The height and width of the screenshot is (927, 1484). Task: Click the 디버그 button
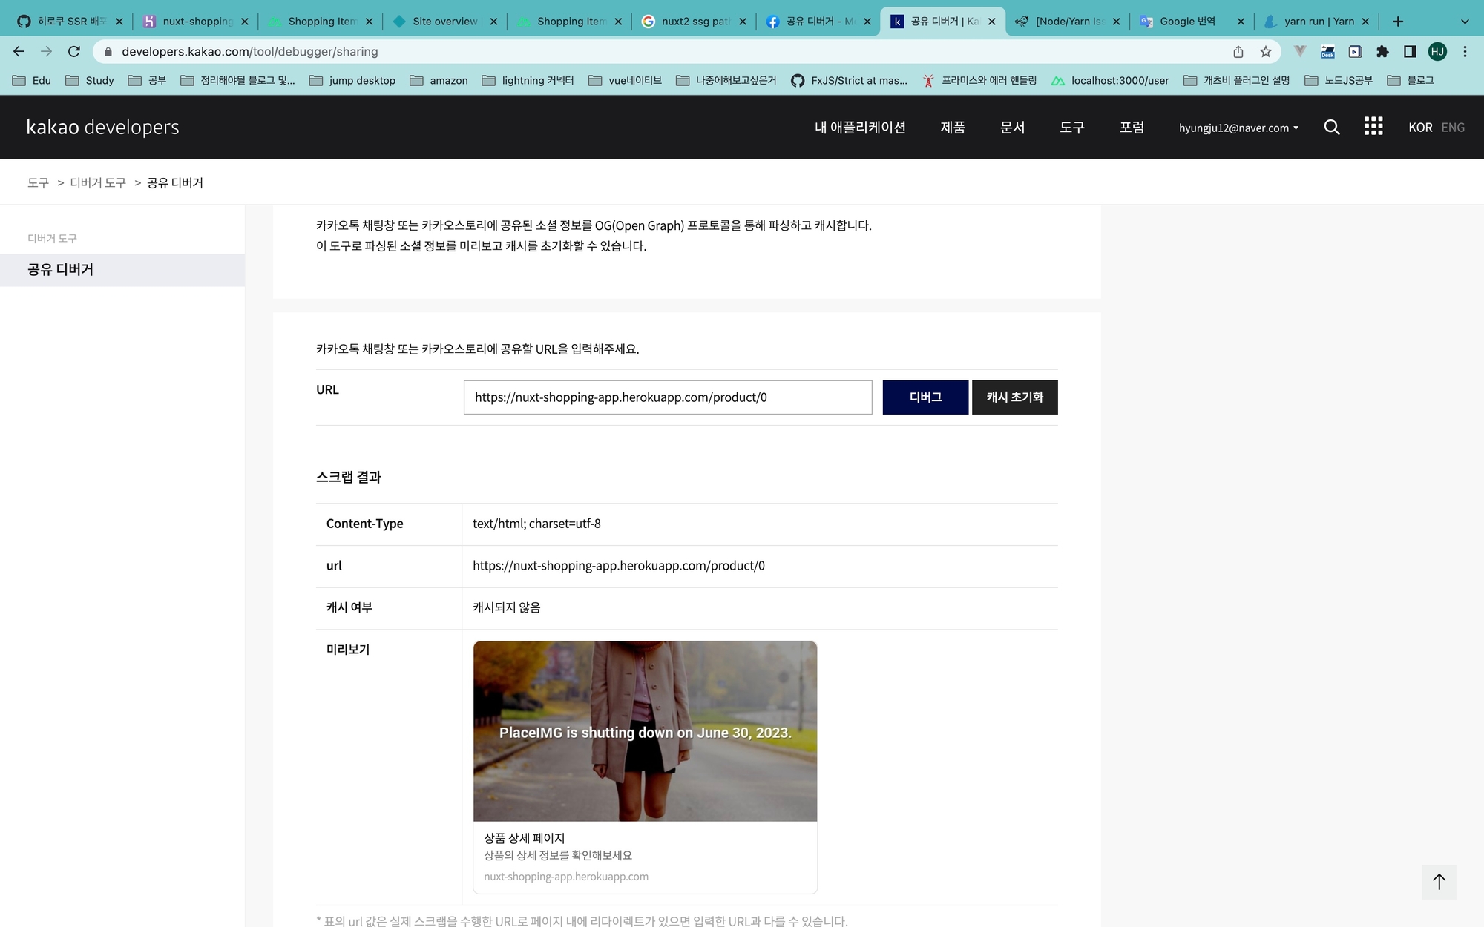[925, 397]
